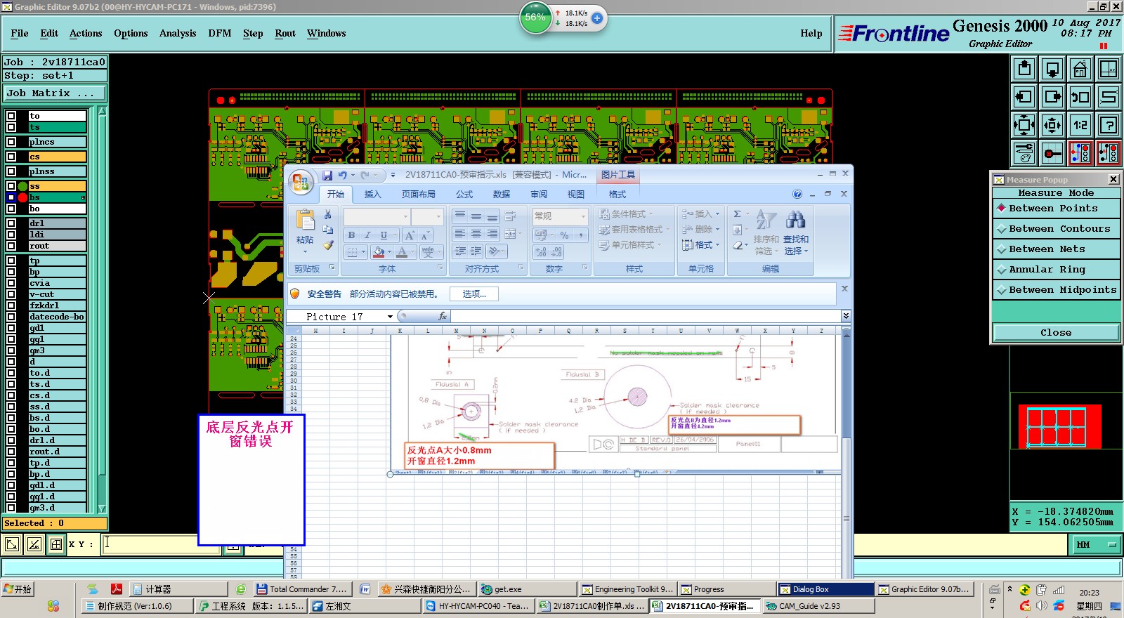Click the S-shaped path icon
1124x618 pixels.
pos(1109,97)
